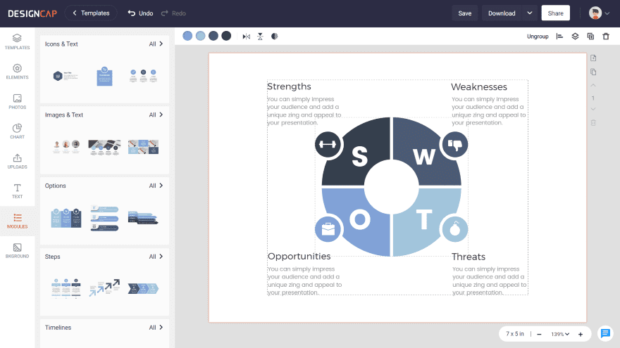
Task: Open the opacity adjustment icon
Action: pos(274,37)
